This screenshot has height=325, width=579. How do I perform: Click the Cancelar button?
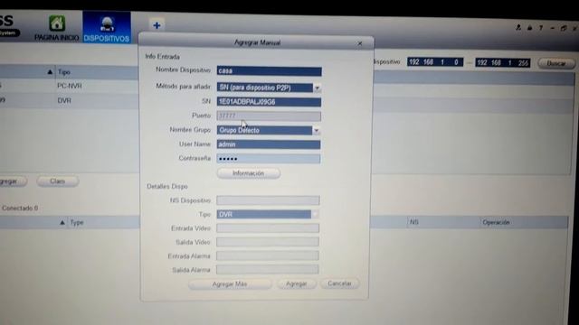tap(339, 283)
